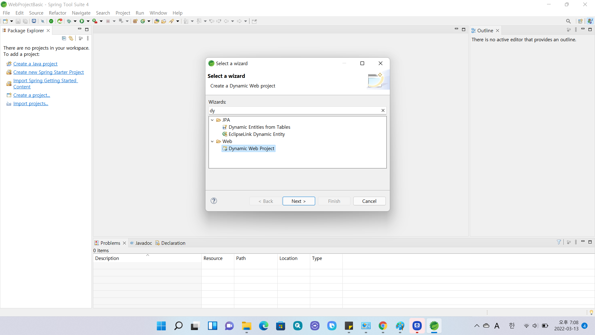Switch to the Javadoc tab
595x335 pixels.
tap(143, 243)
